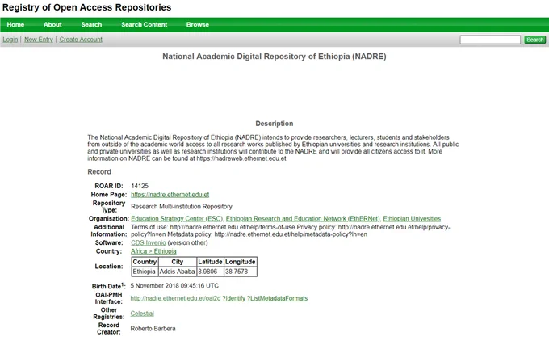The image size is (549, 341).
Task: Open Education Strategy Center (ESC) link
Action: coord(177,219)
